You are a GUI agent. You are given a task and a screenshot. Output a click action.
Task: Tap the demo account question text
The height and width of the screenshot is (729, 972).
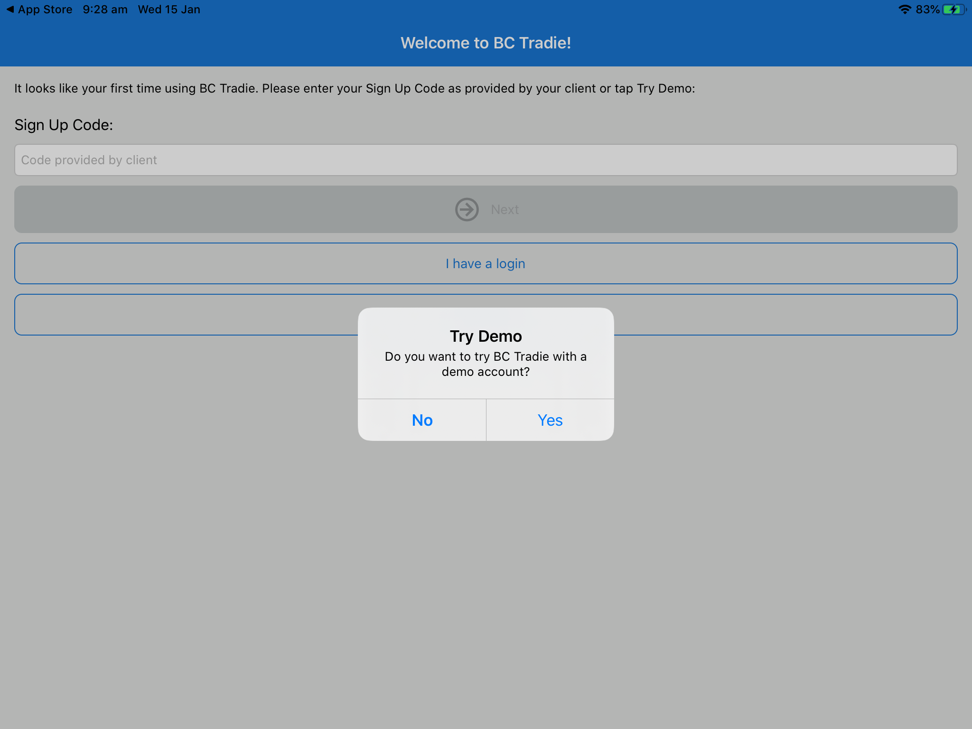point(486,364)
